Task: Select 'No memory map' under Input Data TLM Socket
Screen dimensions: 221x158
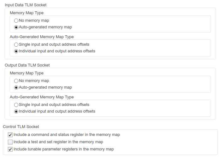Action: click(16, 20)
